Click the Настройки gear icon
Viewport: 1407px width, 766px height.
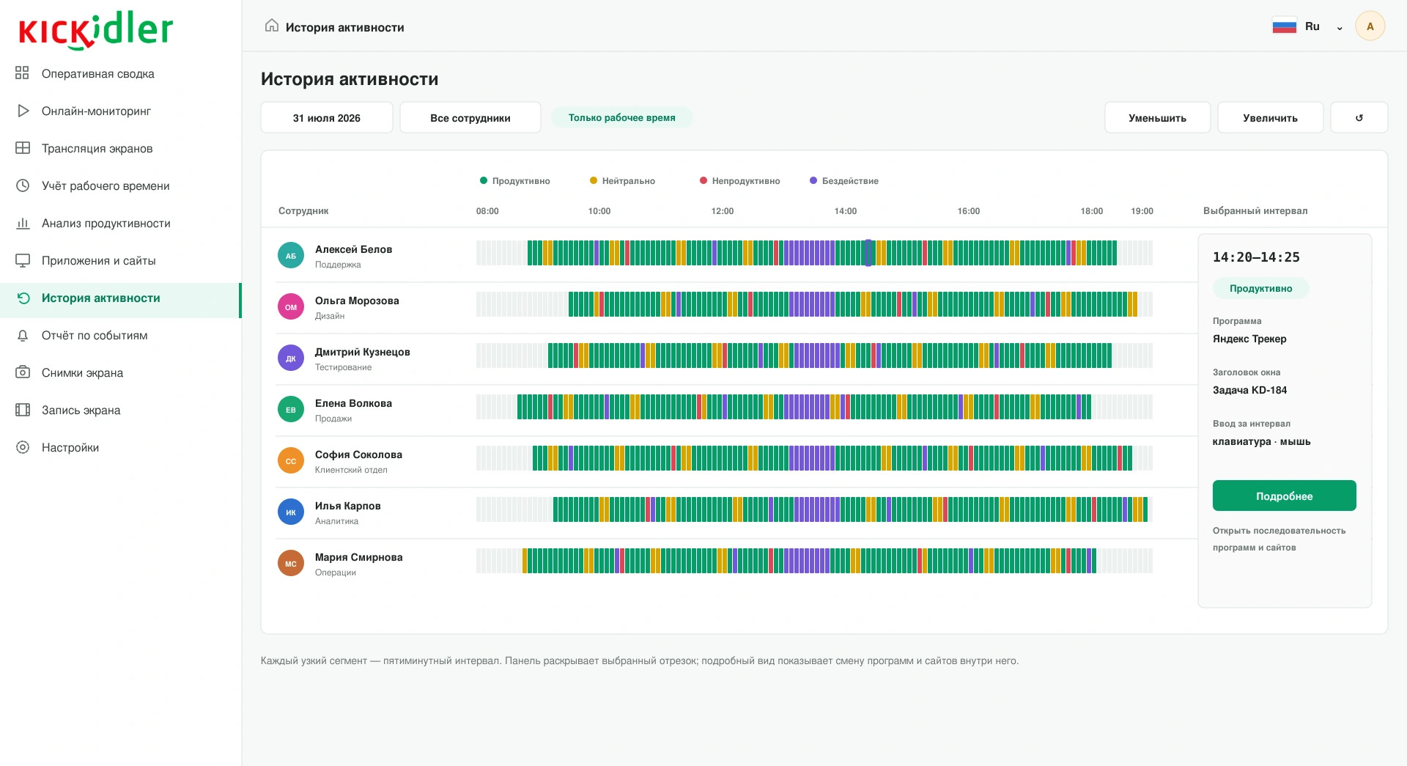click(x=23, y=447)
